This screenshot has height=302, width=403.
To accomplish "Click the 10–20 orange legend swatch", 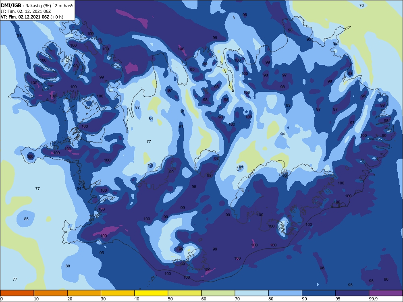I will point(51,293).
